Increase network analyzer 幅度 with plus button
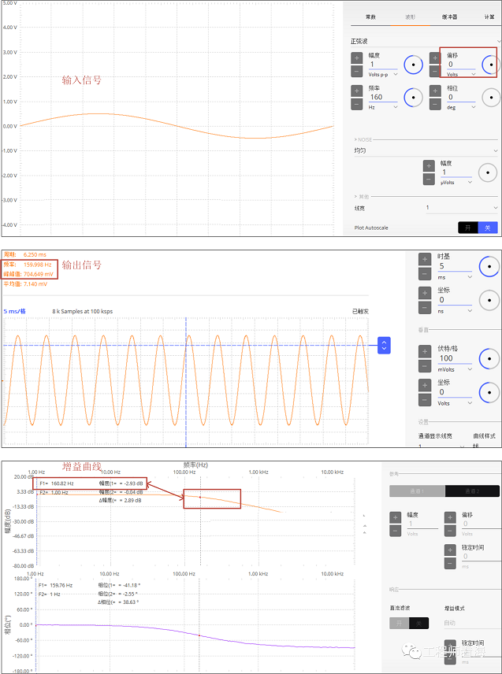This screenshot has width=502, height=674. pyautogui.click(x=396, y=517)
